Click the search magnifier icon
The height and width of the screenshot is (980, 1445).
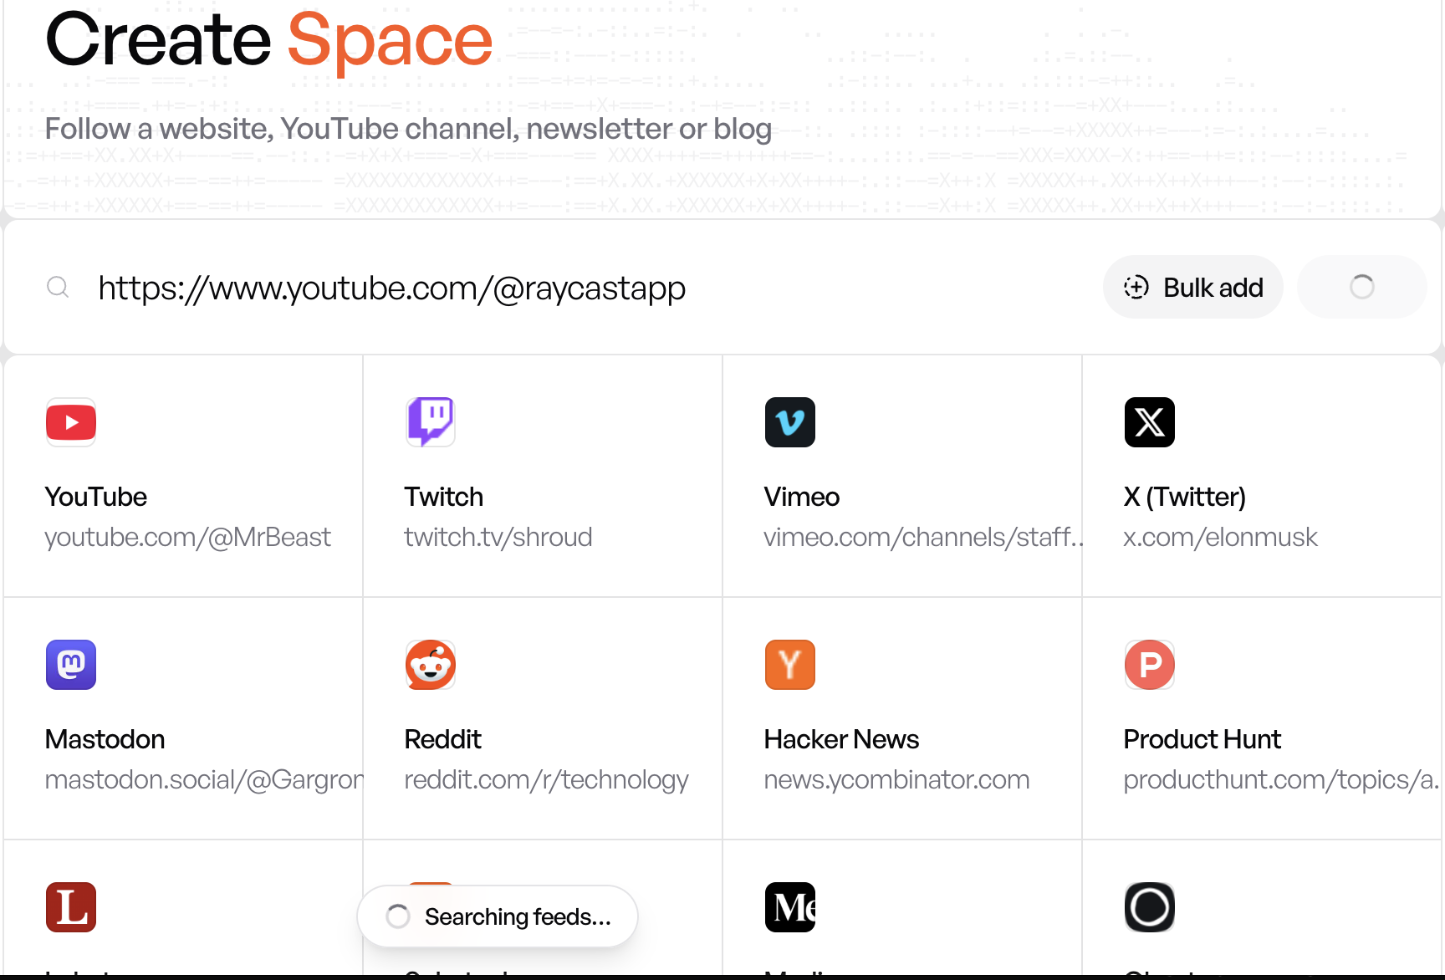pos(58,288)
